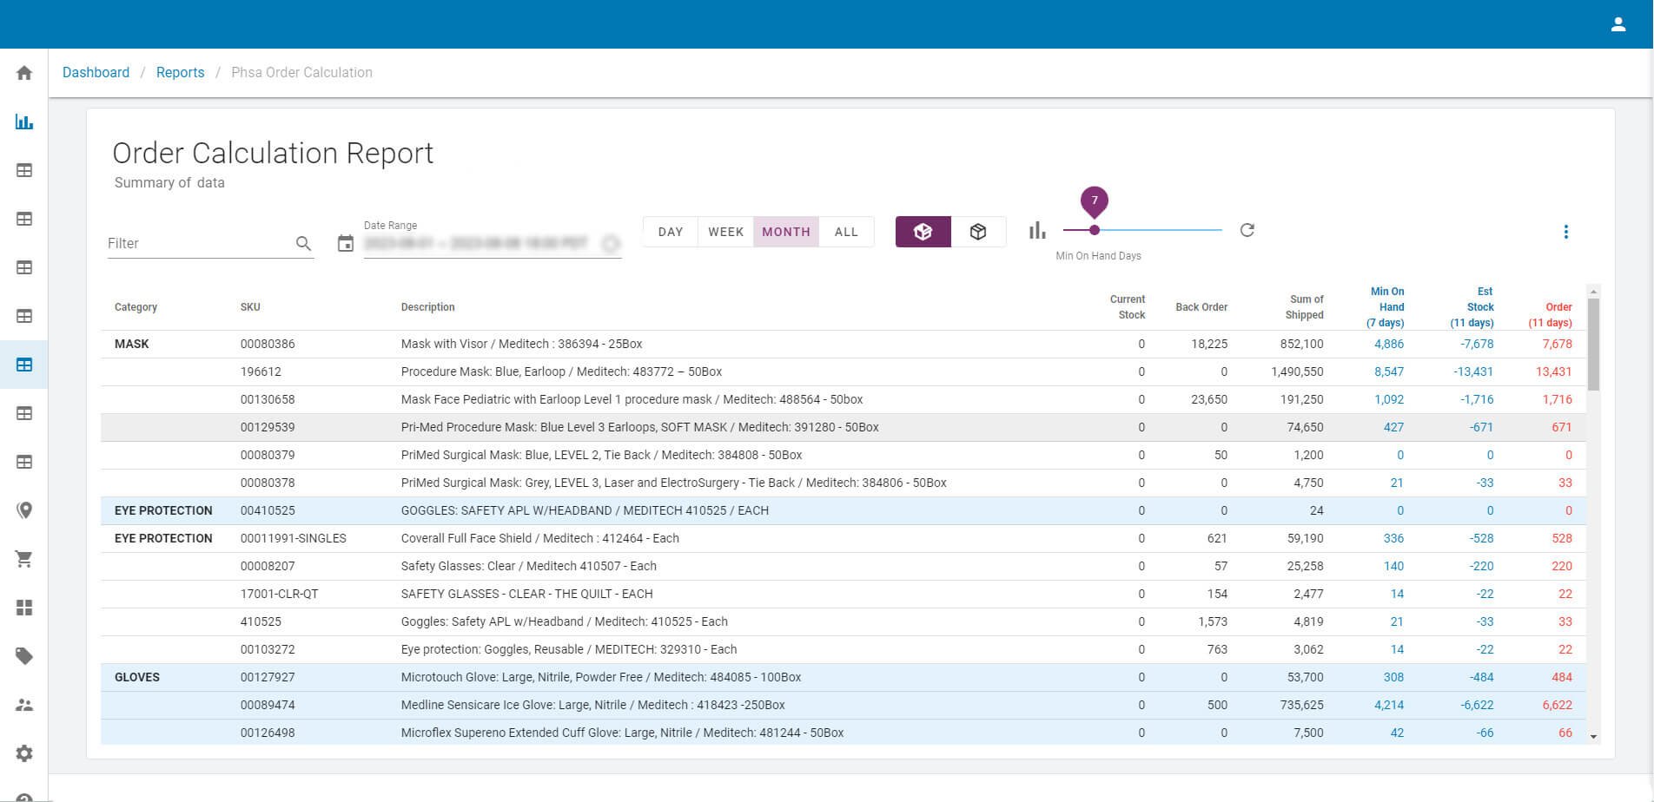Open the Dashboard breadcrumb link
The image size is (1654, 802).
coord(96,72)
